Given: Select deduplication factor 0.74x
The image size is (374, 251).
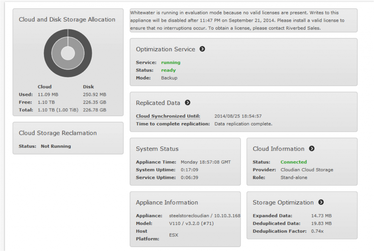Looking at the screenshot, I should coord(317,231).
